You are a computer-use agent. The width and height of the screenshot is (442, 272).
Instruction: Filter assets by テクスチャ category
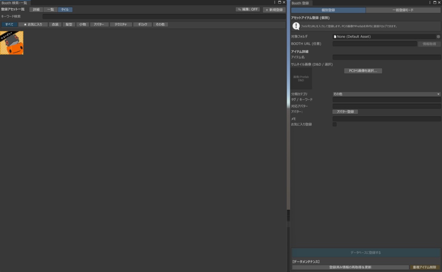[121, 25]
